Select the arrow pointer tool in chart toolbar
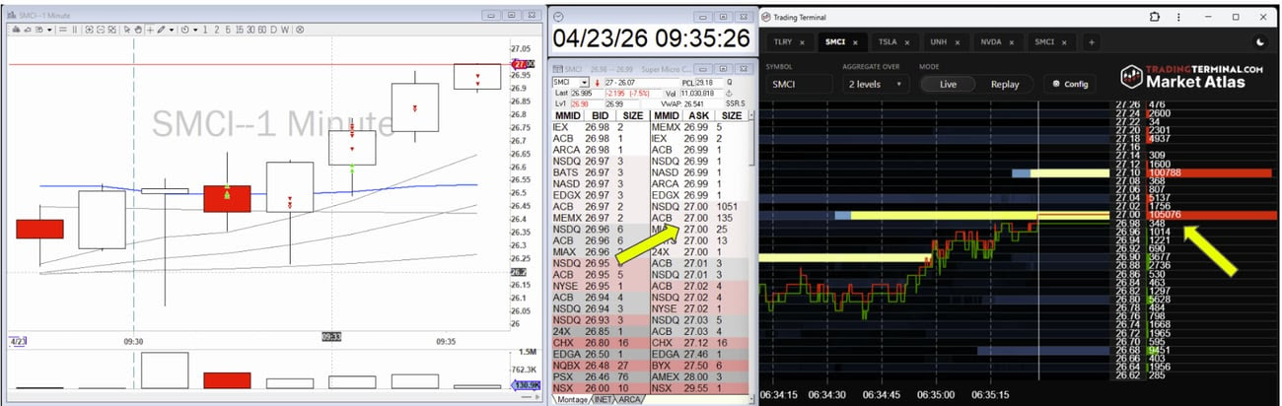The width and height of the screenshot is (1282, 406). coord(127,30)
